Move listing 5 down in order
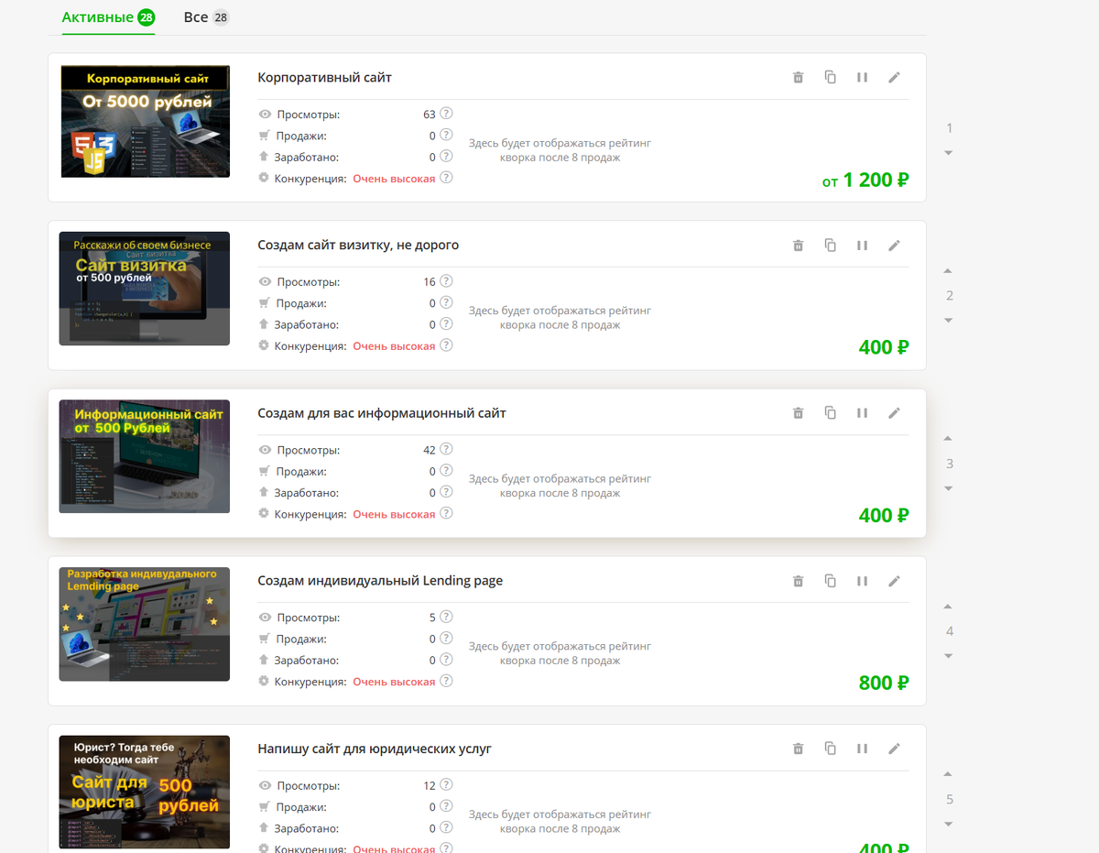 [949, 824]
